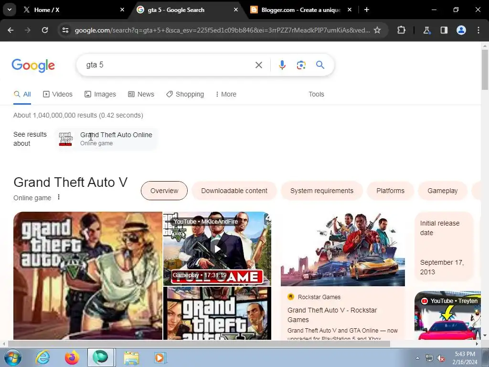The image size is (489, 367).
Task: Open search Tools options
Action: click(x=316, y=94)
